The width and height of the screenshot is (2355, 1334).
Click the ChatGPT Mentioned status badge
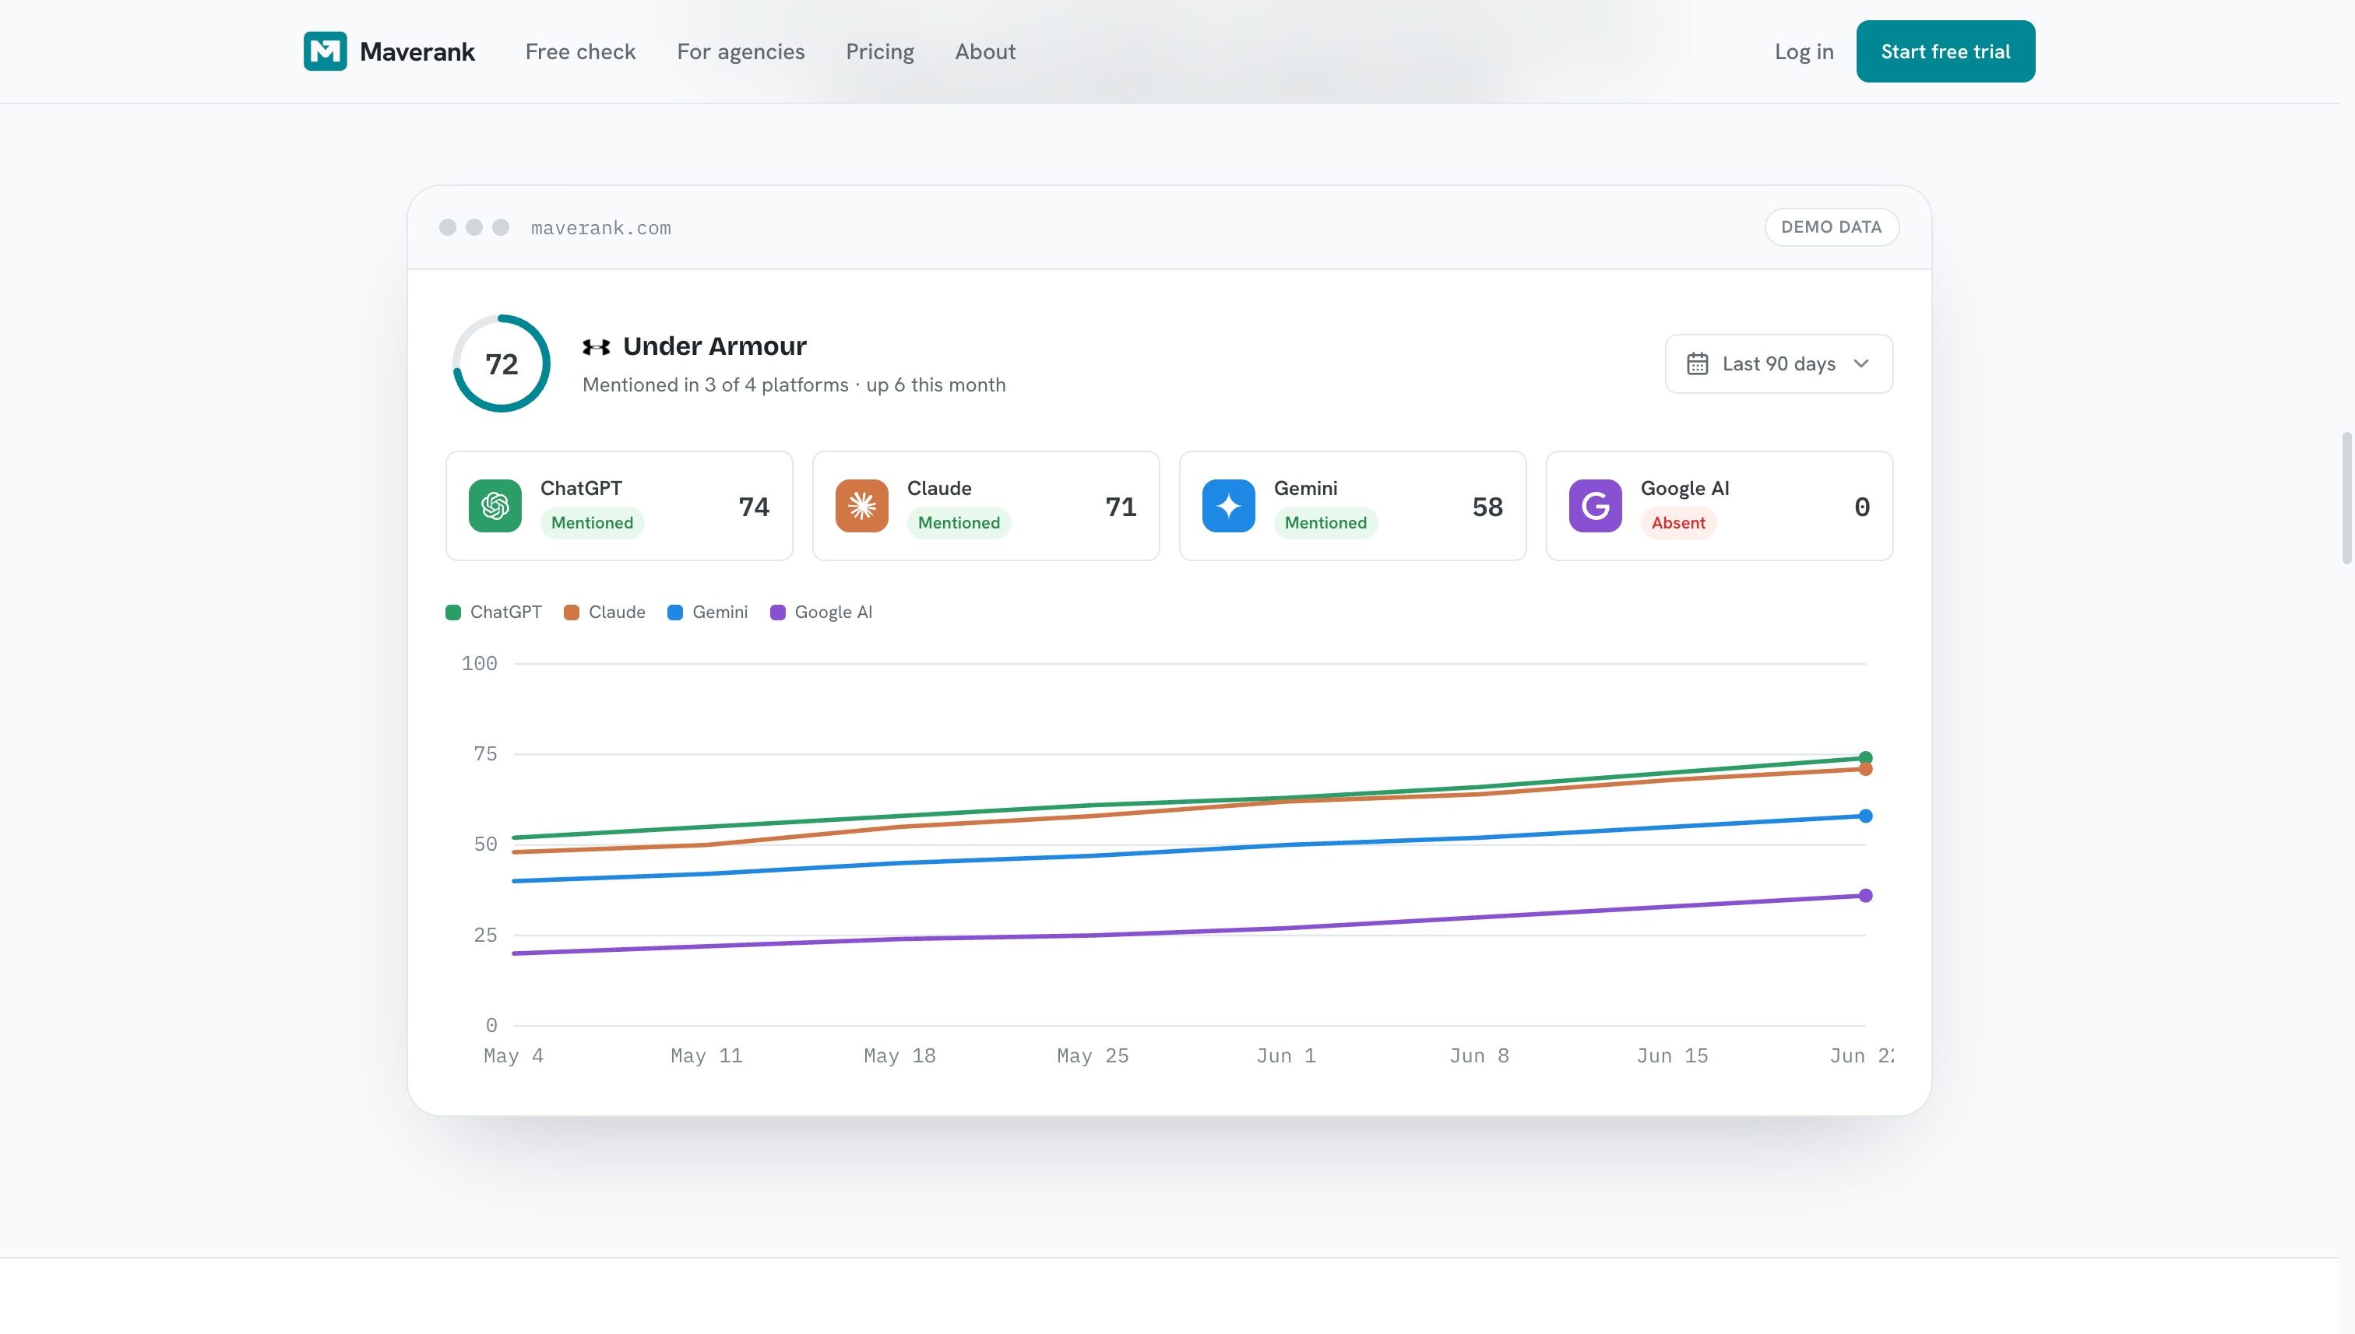592,523
